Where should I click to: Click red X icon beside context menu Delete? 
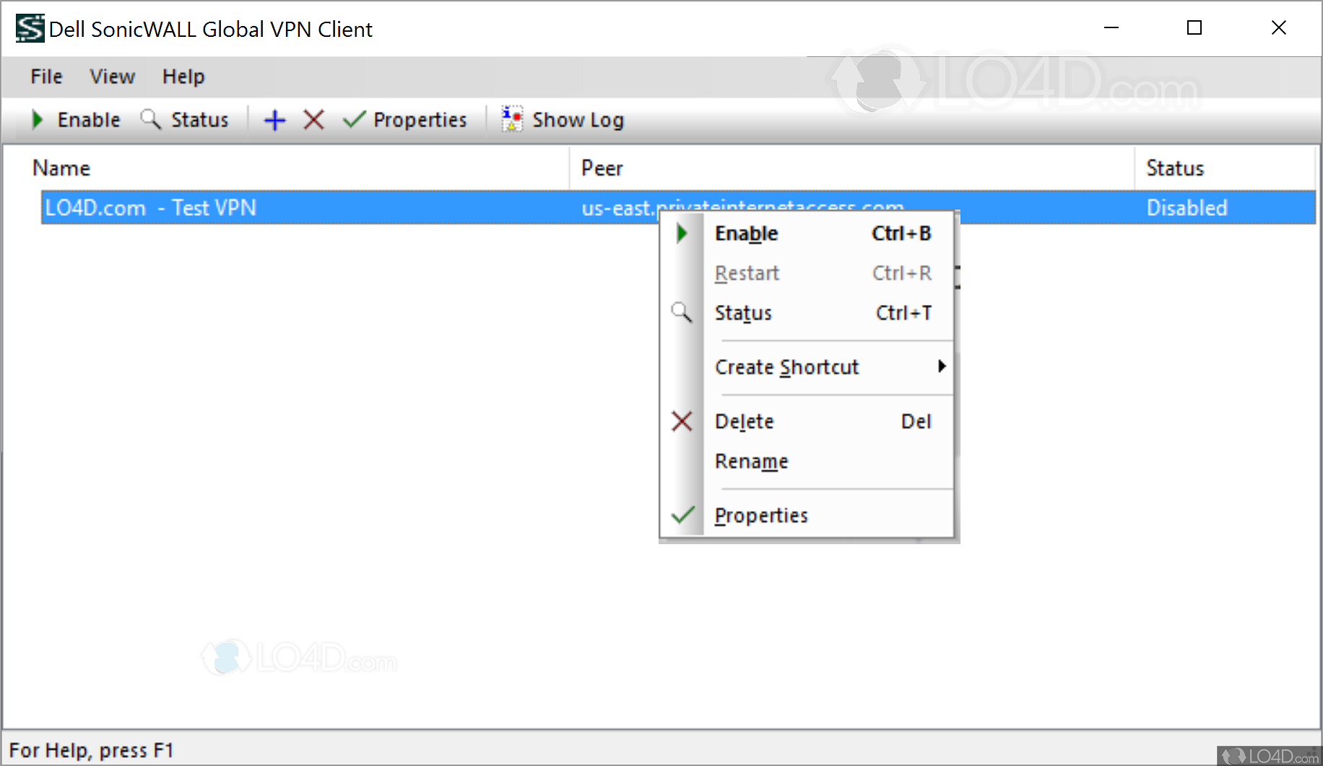[x=682, y=421]
